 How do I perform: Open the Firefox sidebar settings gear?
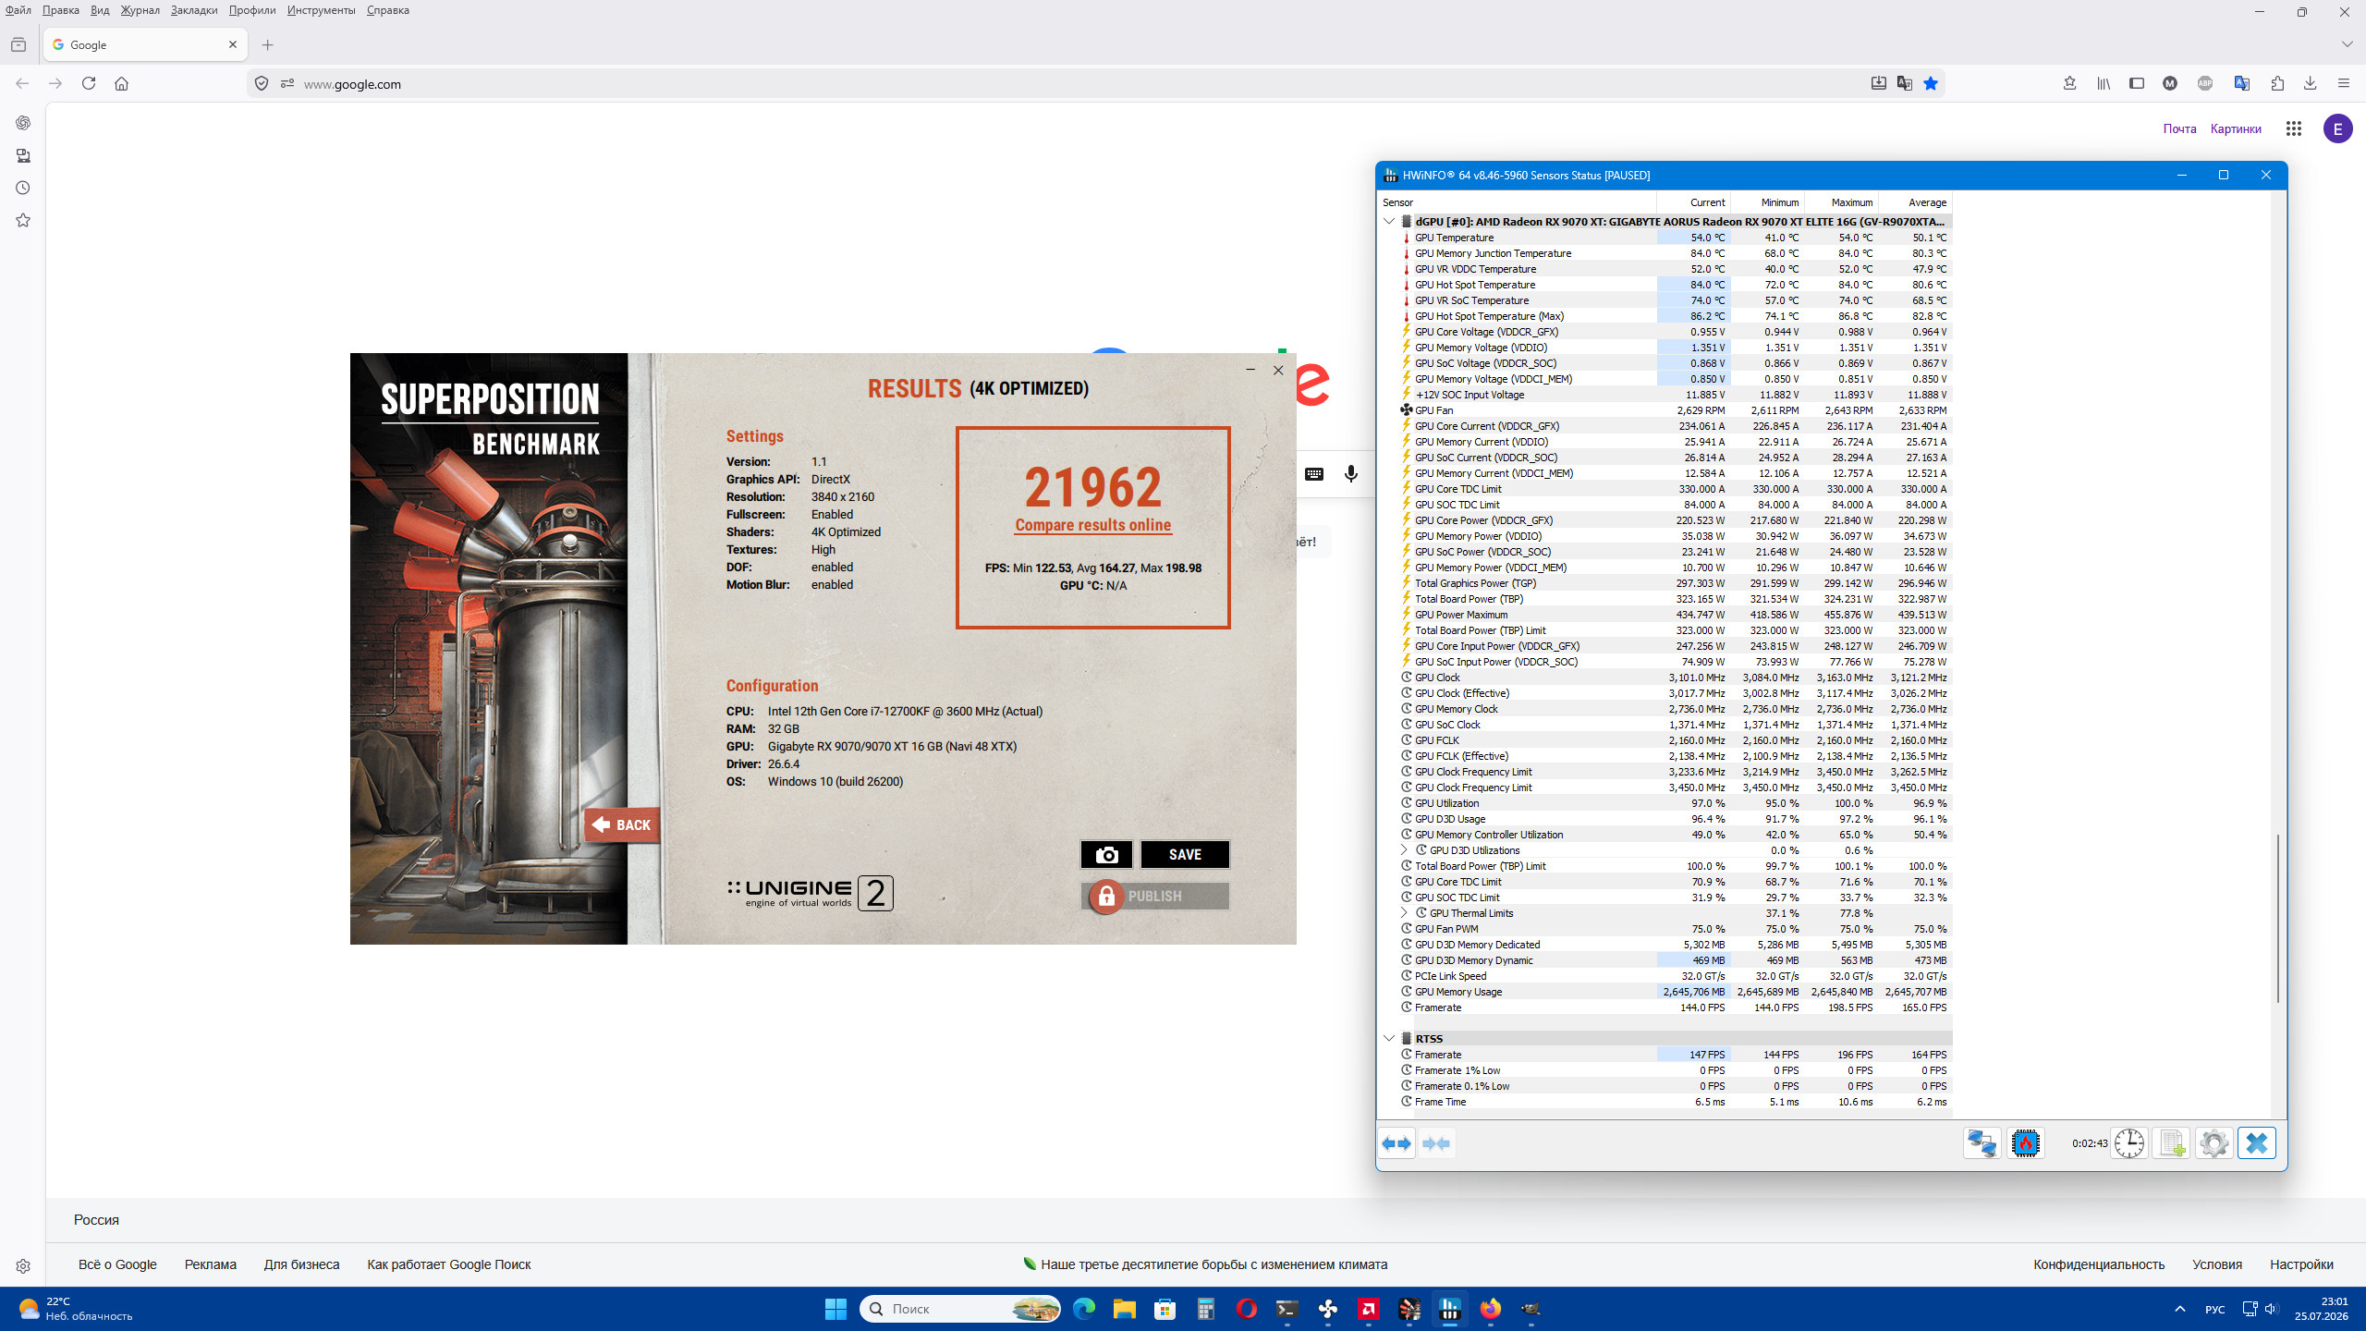(23, 1266)
